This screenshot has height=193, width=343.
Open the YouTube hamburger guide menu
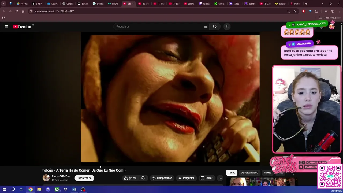(6, 27)
